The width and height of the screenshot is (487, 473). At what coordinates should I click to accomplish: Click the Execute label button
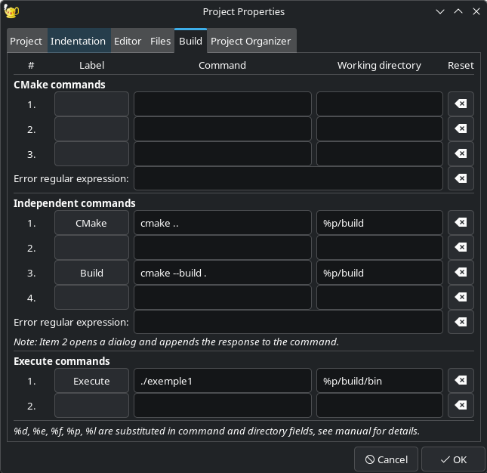(x=91, y=381)
